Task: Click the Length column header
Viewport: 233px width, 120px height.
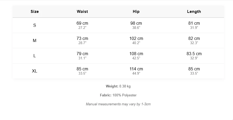Action: coord(194,12)
